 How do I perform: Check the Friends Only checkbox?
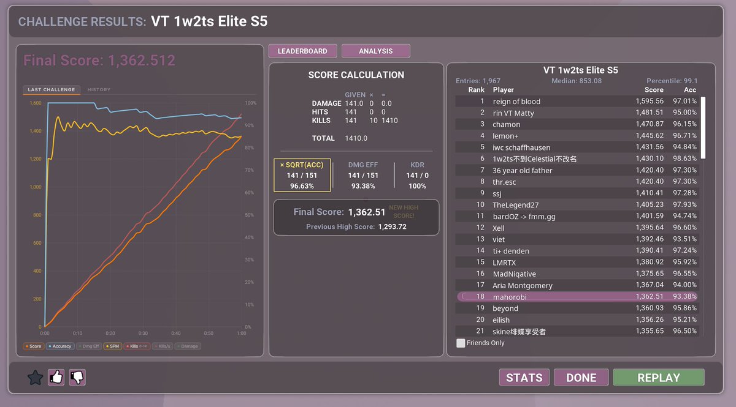click(461, 343)
